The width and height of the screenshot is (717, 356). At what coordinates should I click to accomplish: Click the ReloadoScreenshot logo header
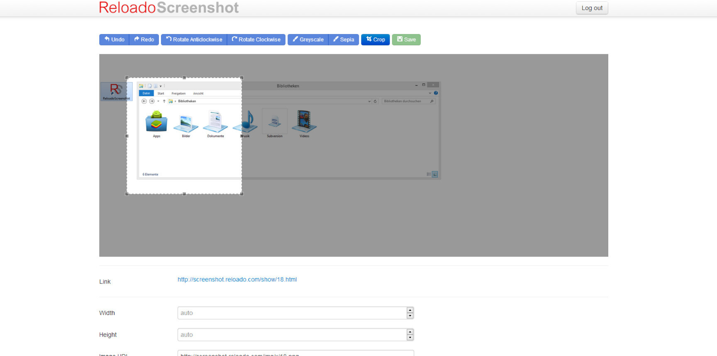click(x=168, y=7)
